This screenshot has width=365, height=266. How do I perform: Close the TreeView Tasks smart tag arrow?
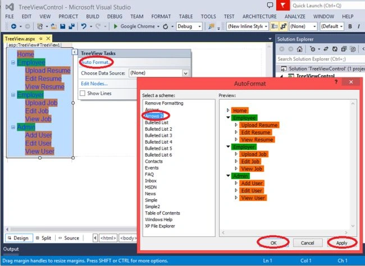(75, 52)
